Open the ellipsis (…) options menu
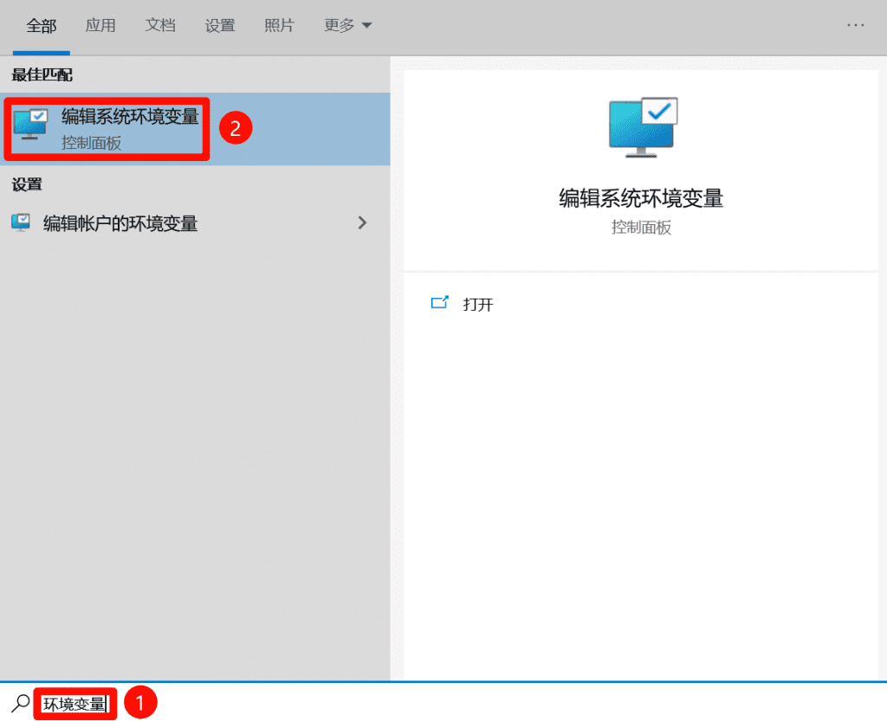The image size is (887, 721). pos(855,25)
